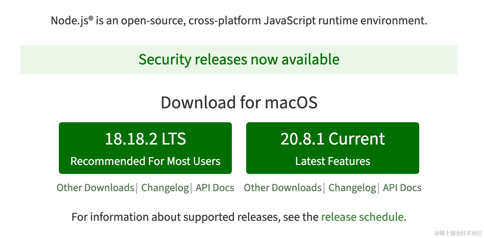Image resolution: width=484 pixels, height=238 pixels.
Task: Open API Docs for the LTS version
Action: pos(215,188)
